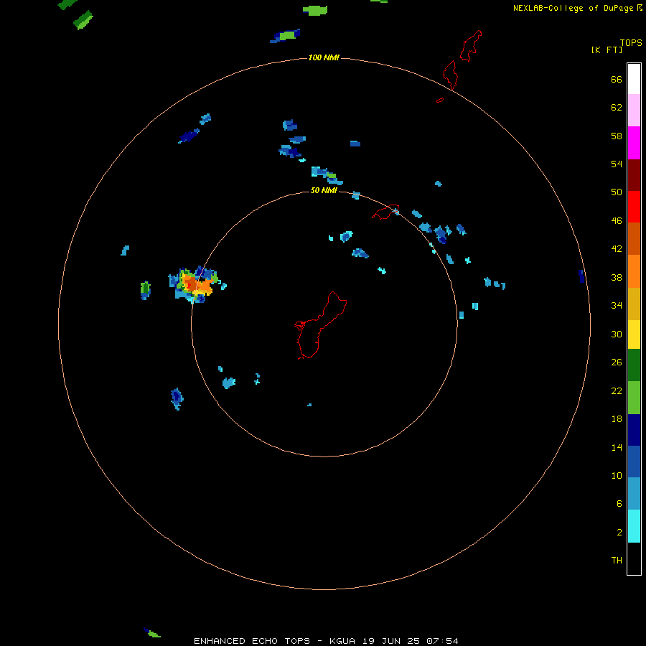Click the [K FT] units label

[607, 50]
